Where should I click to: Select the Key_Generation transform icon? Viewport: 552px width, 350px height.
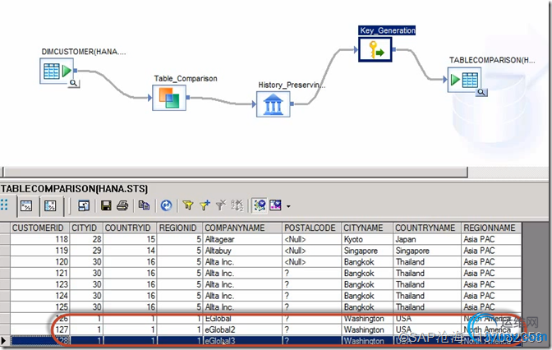coord(375,49)
